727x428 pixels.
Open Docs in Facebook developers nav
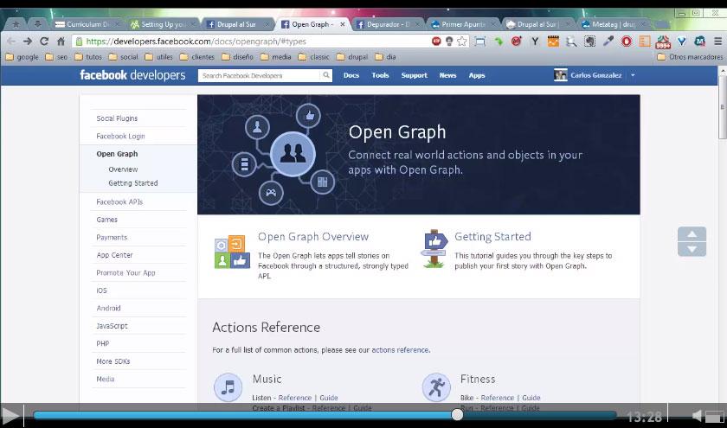[351, 75]
